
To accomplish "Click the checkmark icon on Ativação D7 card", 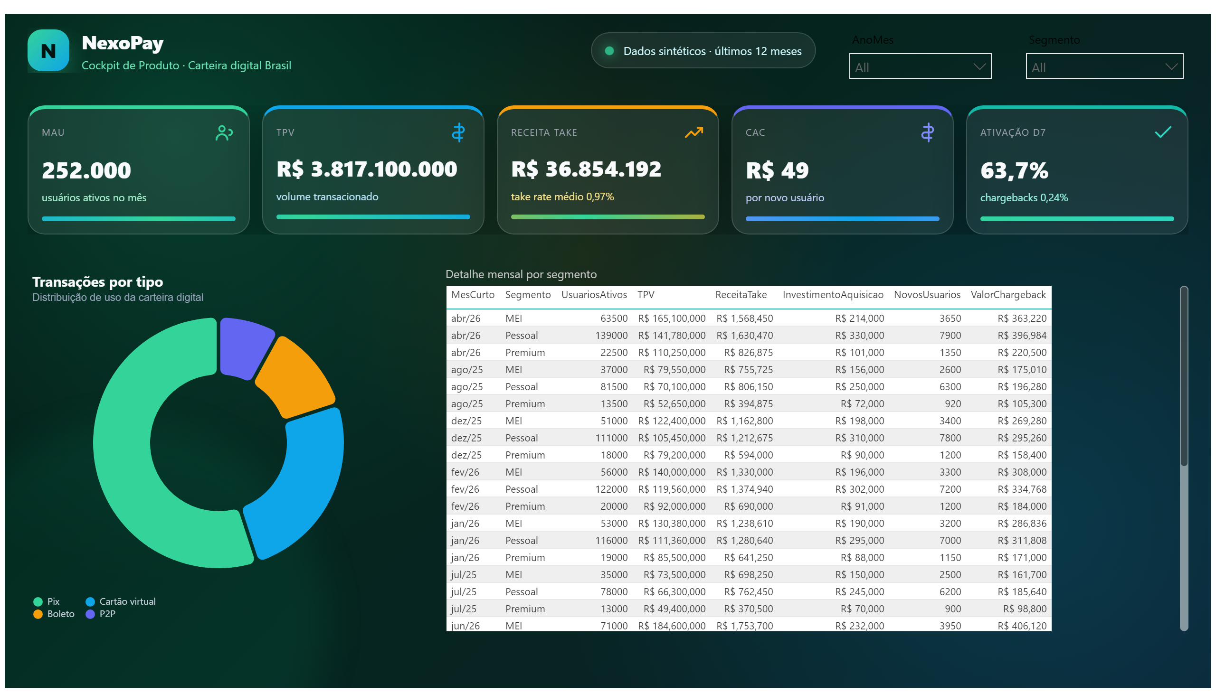I will point(1163,132).
